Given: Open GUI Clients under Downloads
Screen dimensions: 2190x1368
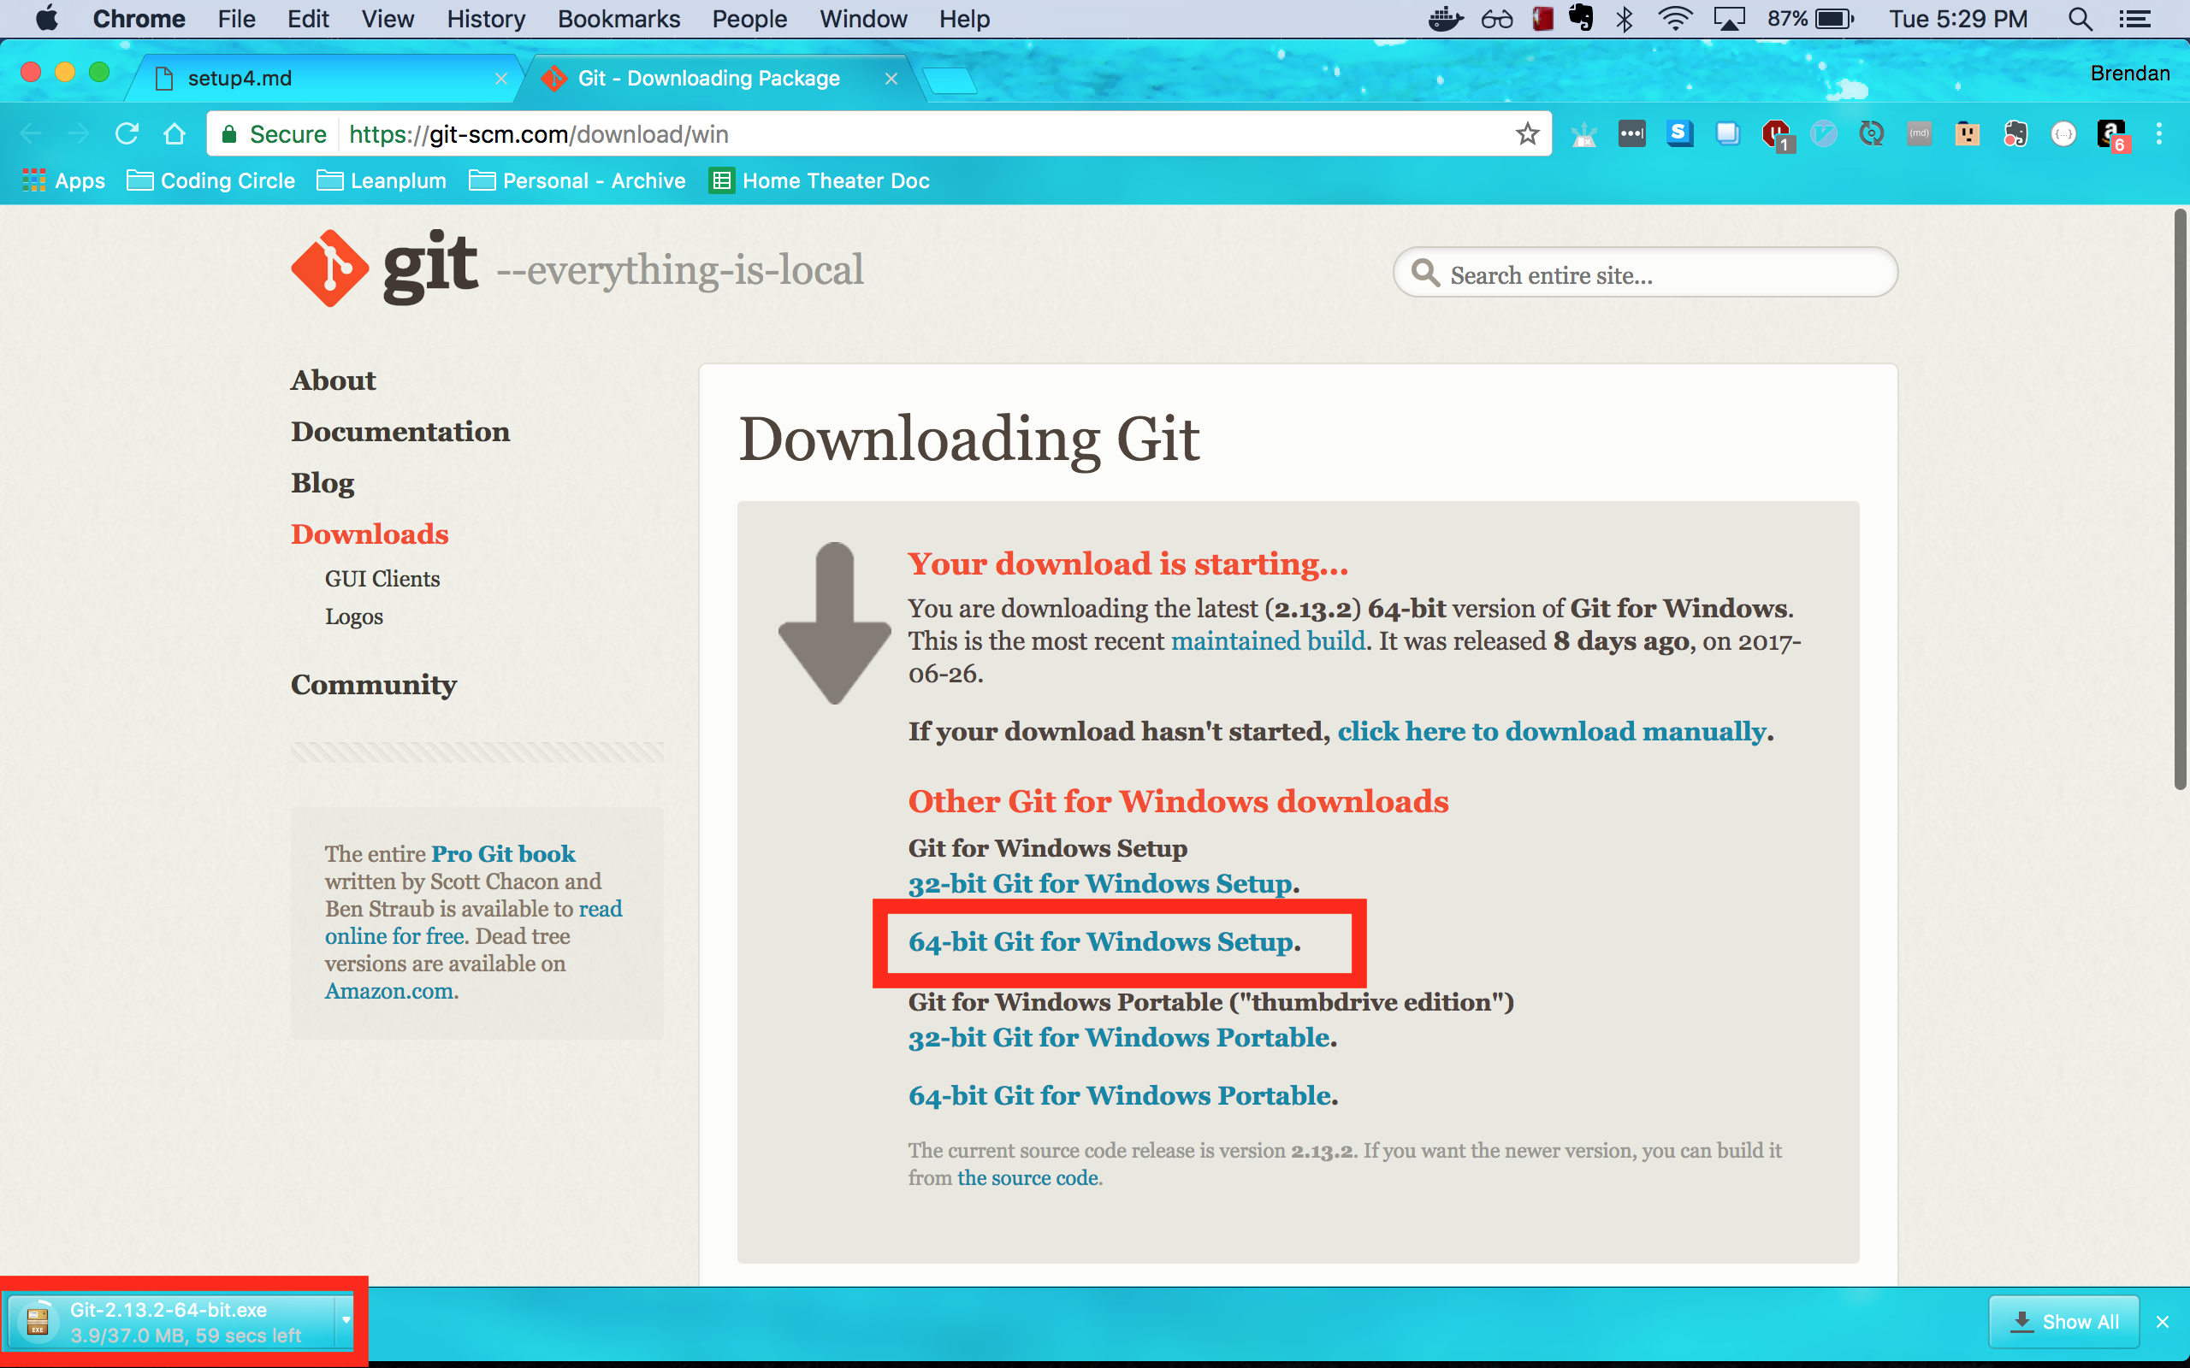Looking at the screenshot, I should pyautogui.click(x=382, y=579).
